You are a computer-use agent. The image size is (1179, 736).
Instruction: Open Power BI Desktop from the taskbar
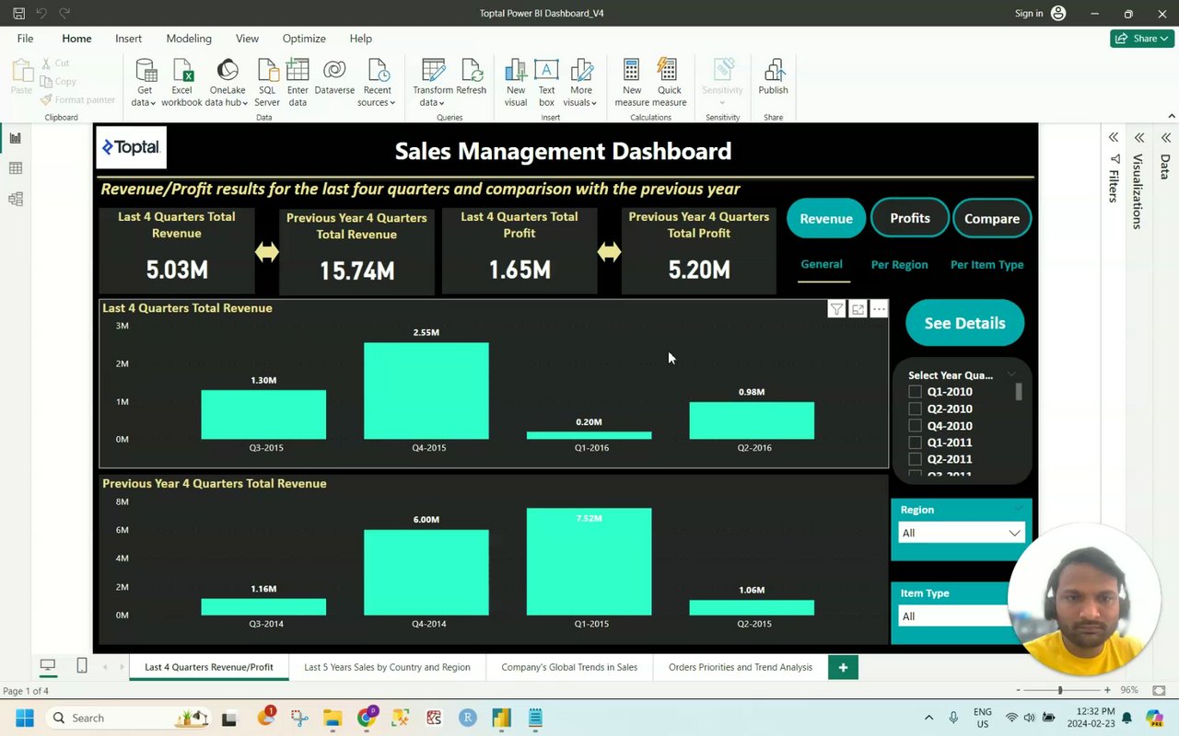pos(501,718)
